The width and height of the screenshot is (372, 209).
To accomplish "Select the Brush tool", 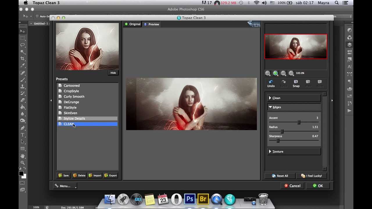I will coord(23,80).
